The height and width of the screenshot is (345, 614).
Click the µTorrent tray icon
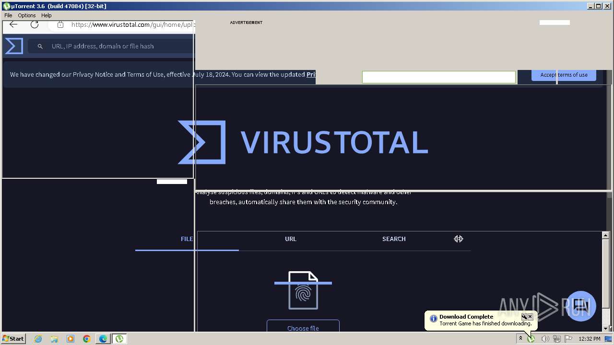tap(531, 339)
